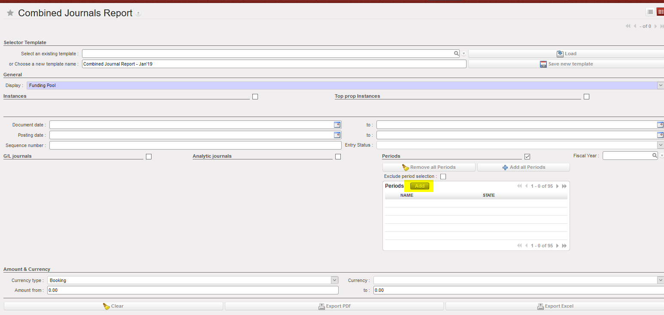The width and height of the screenshot is (664, 315).
Task: Toggle the Exclude period selection checkbox
Action: tap(443, 177)
